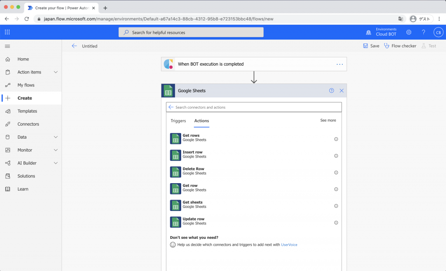This screenshot has height=271, width=446.
Task: Click the Templates icon in sidebar
Action: pyautogui.click(x=8, y=111)
